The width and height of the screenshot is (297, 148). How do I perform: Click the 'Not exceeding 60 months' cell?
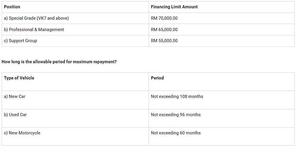click(176, 133)
